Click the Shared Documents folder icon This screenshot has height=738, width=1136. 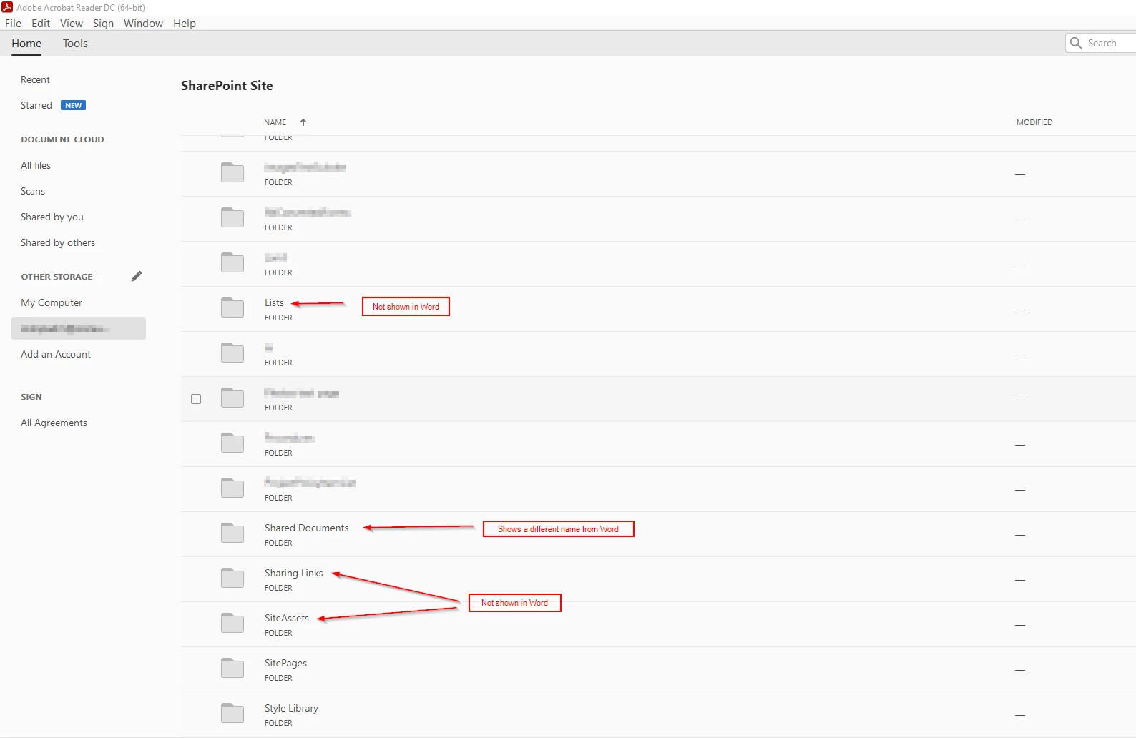(232, 533)
